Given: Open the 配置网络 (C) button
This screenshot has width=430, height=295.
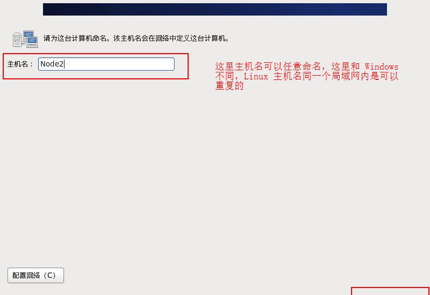Looking at the screenshot, I should pos(35,275).
